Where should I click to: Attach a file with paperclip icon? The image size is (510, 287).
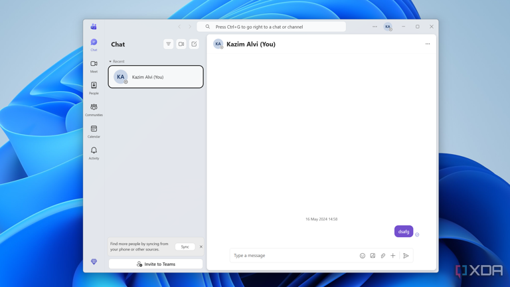(383, 256)
